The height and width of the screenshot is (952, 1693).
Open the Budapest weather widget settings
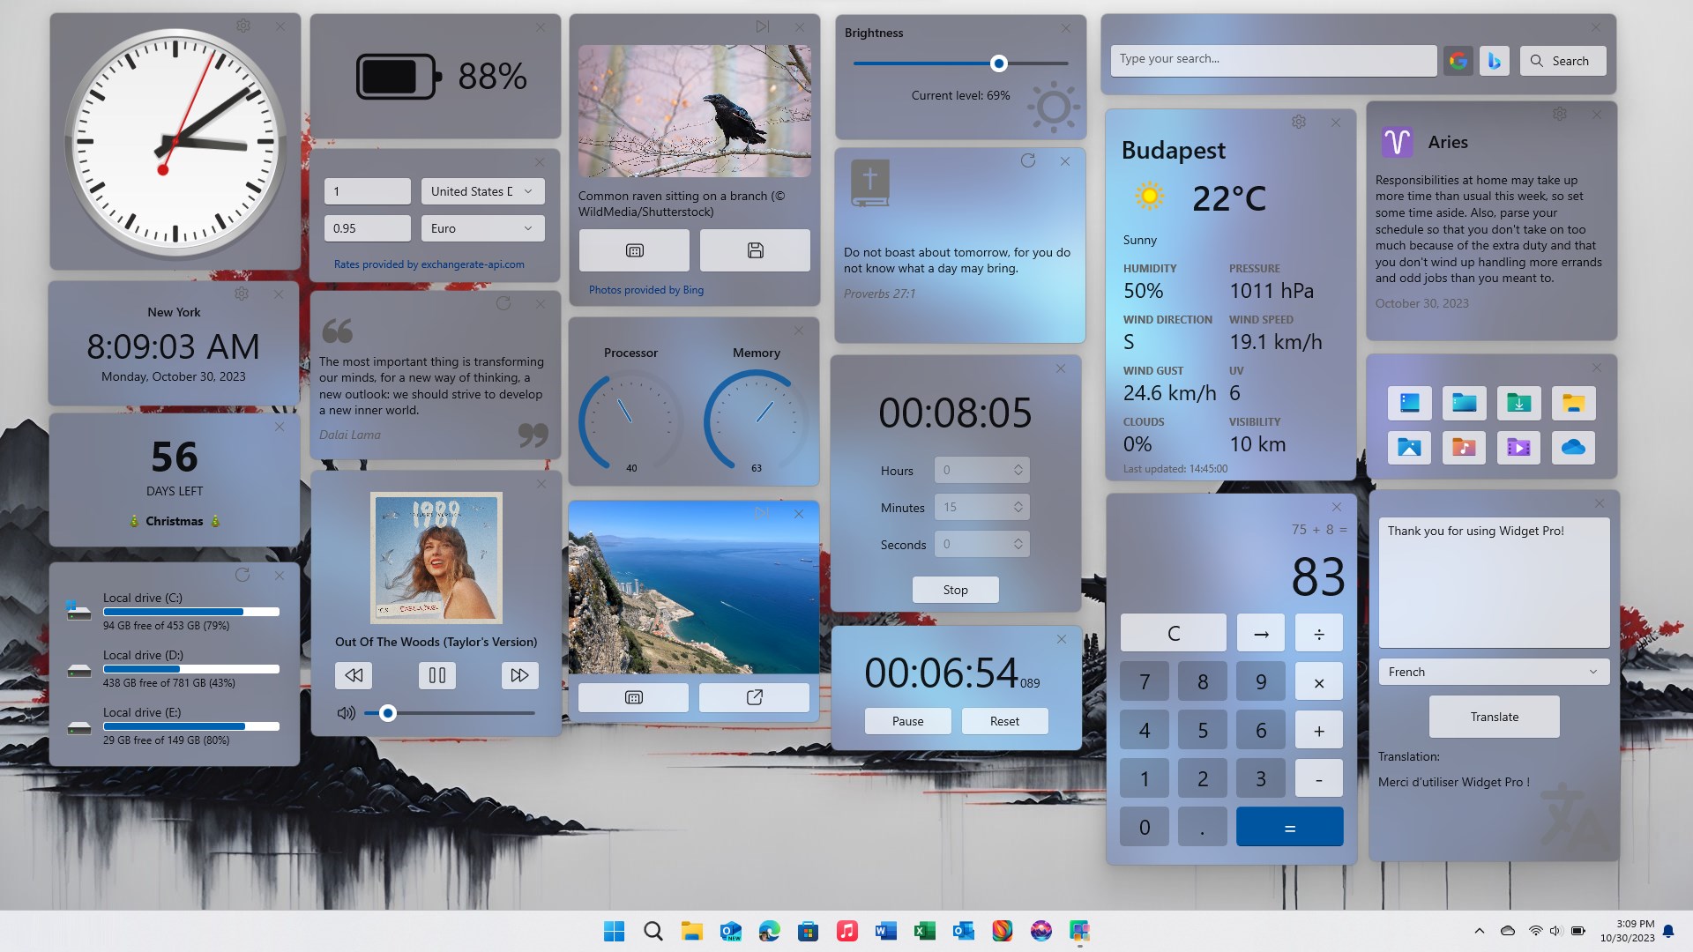(x=1298, y=122)
